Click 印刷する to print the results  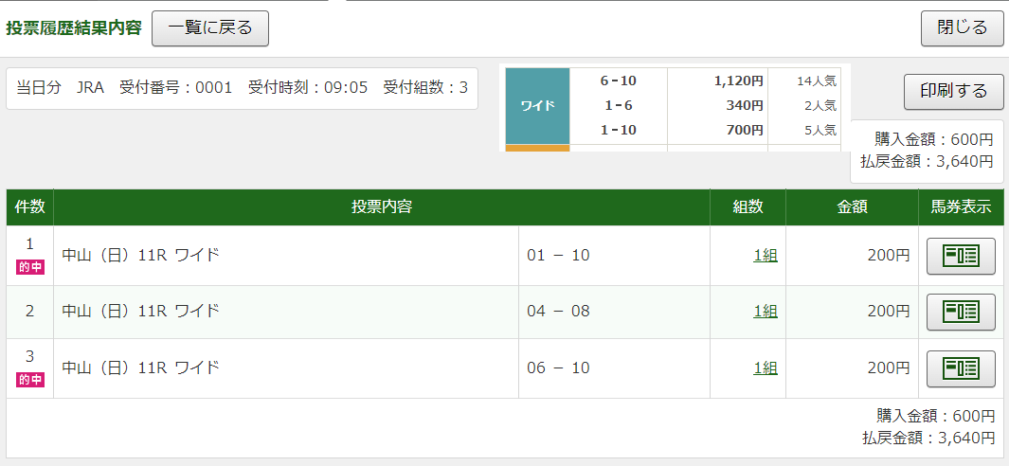(x=953, y=92)
